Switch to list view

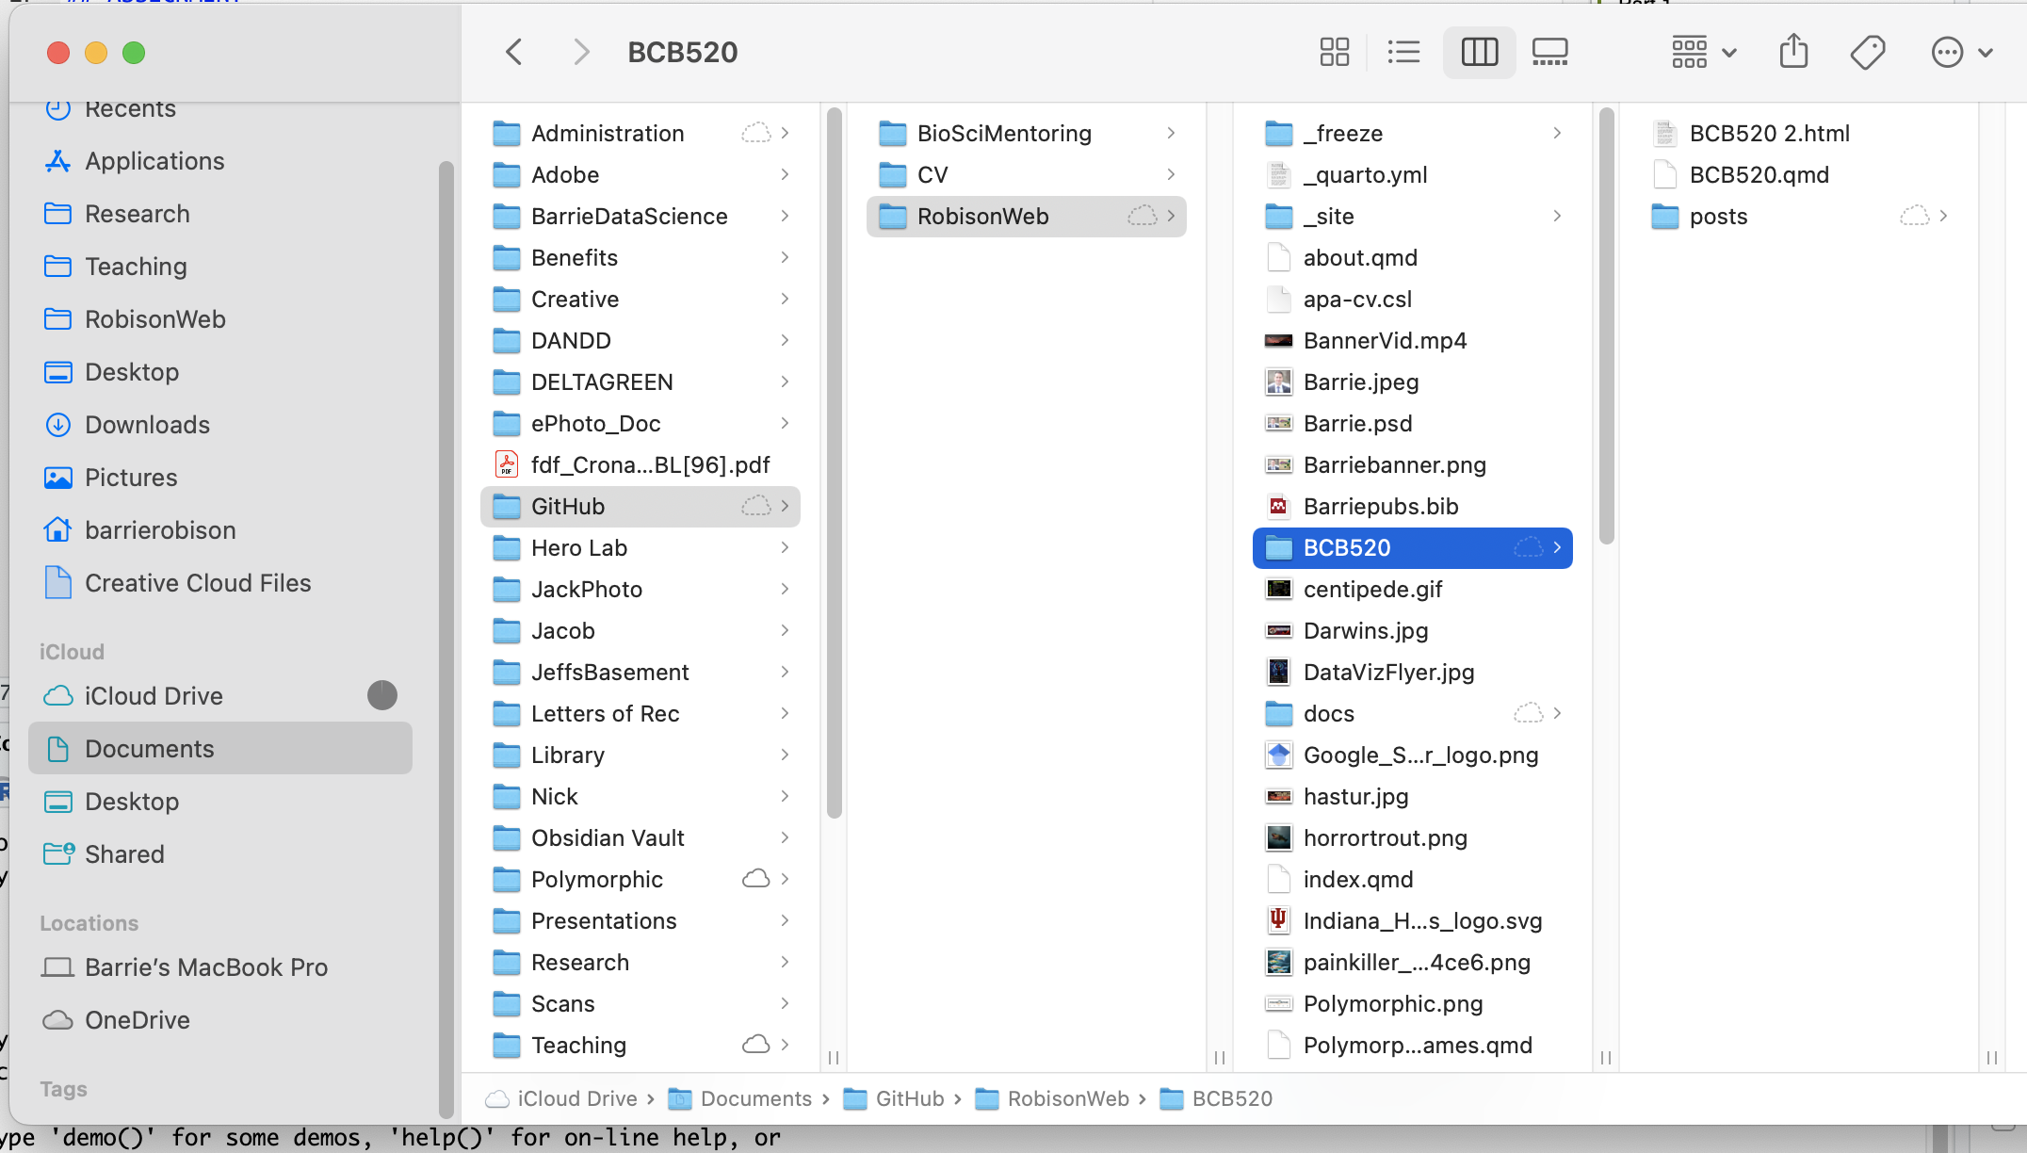[x=1403, y=52]
